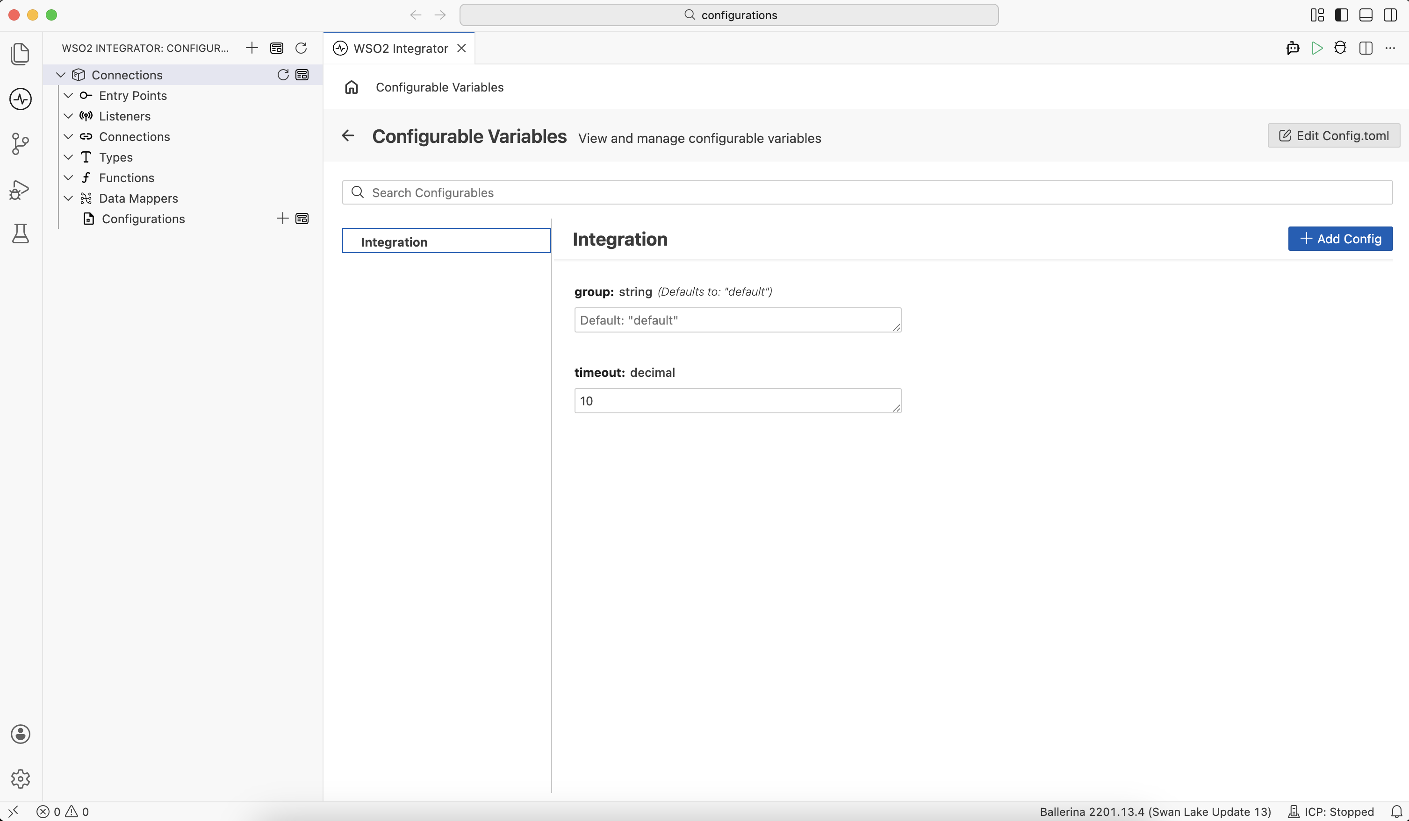Navigate back using title bar arrow

(416, 15)
